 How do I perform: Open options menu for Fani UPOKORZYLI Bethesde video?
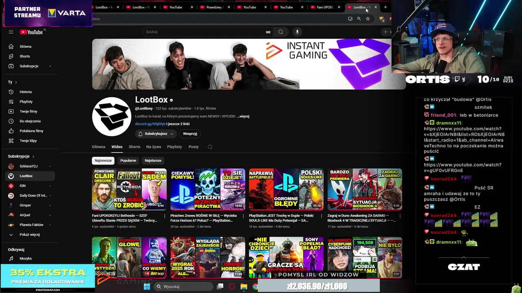tap(164, 216)
